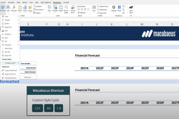The height and width of the screenshot is (119, 179).
Task: Open the Explorer Pane
Action: pos(103,6)
